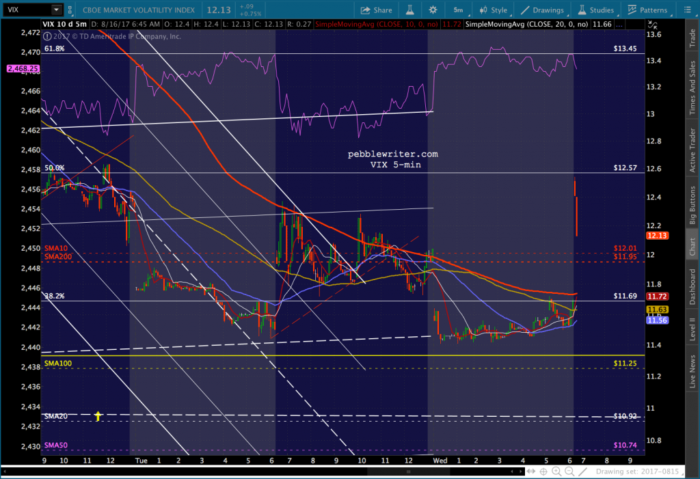This screenshot has width=700, height=479.
Task: Open the Drawings dropdown menu
Action: coord(543,10)
